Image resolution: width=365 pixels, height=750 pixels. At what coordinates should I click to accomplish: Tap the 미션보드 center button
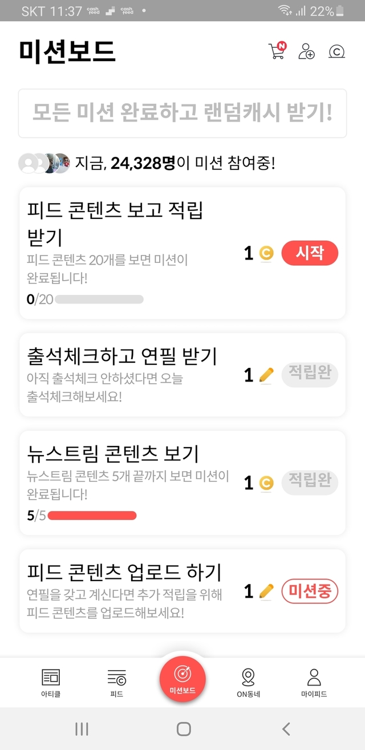point(182,679)
